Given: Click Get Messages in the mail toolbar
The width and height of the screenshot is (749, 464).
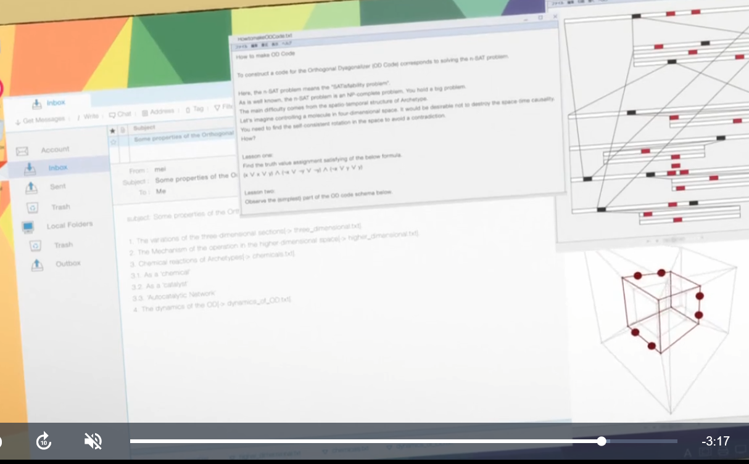Looking at the screenshot, I should (39, 120).
